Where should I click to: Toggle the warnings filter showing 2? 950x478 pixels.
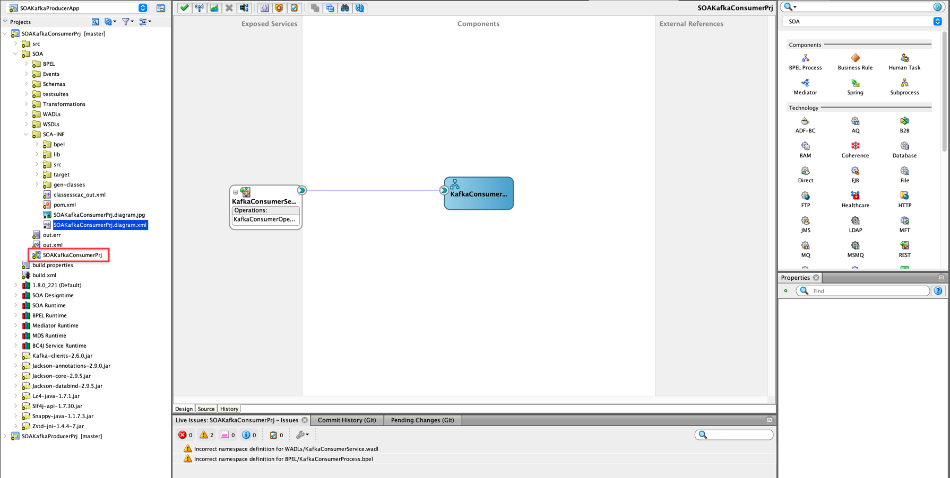[x=206, y=435]
